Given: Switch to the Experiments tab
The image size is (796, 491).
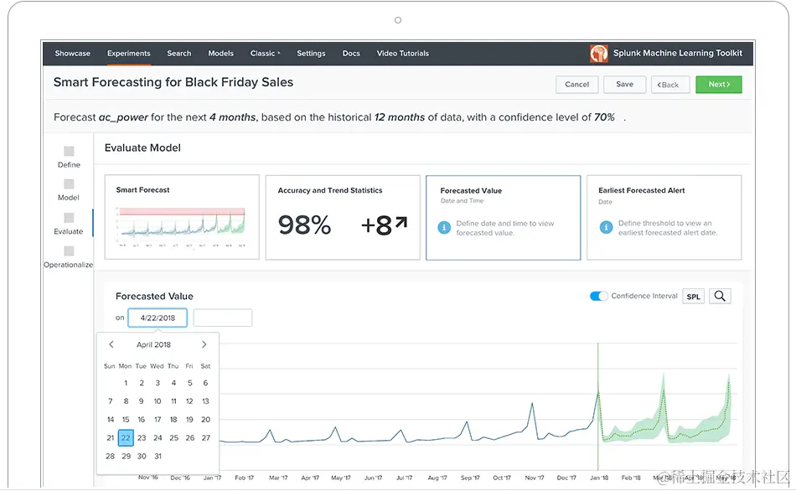Looking at the screenshot, I should (128, 53).
